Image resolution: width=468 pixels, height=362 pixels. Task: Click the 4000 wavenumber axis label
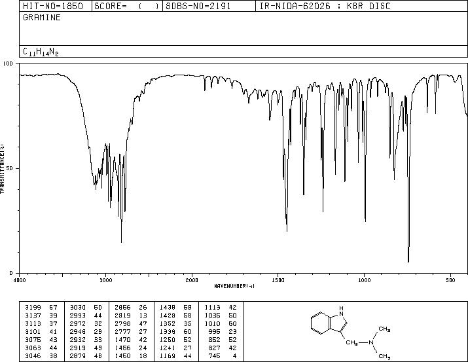[x=20, y=280]
